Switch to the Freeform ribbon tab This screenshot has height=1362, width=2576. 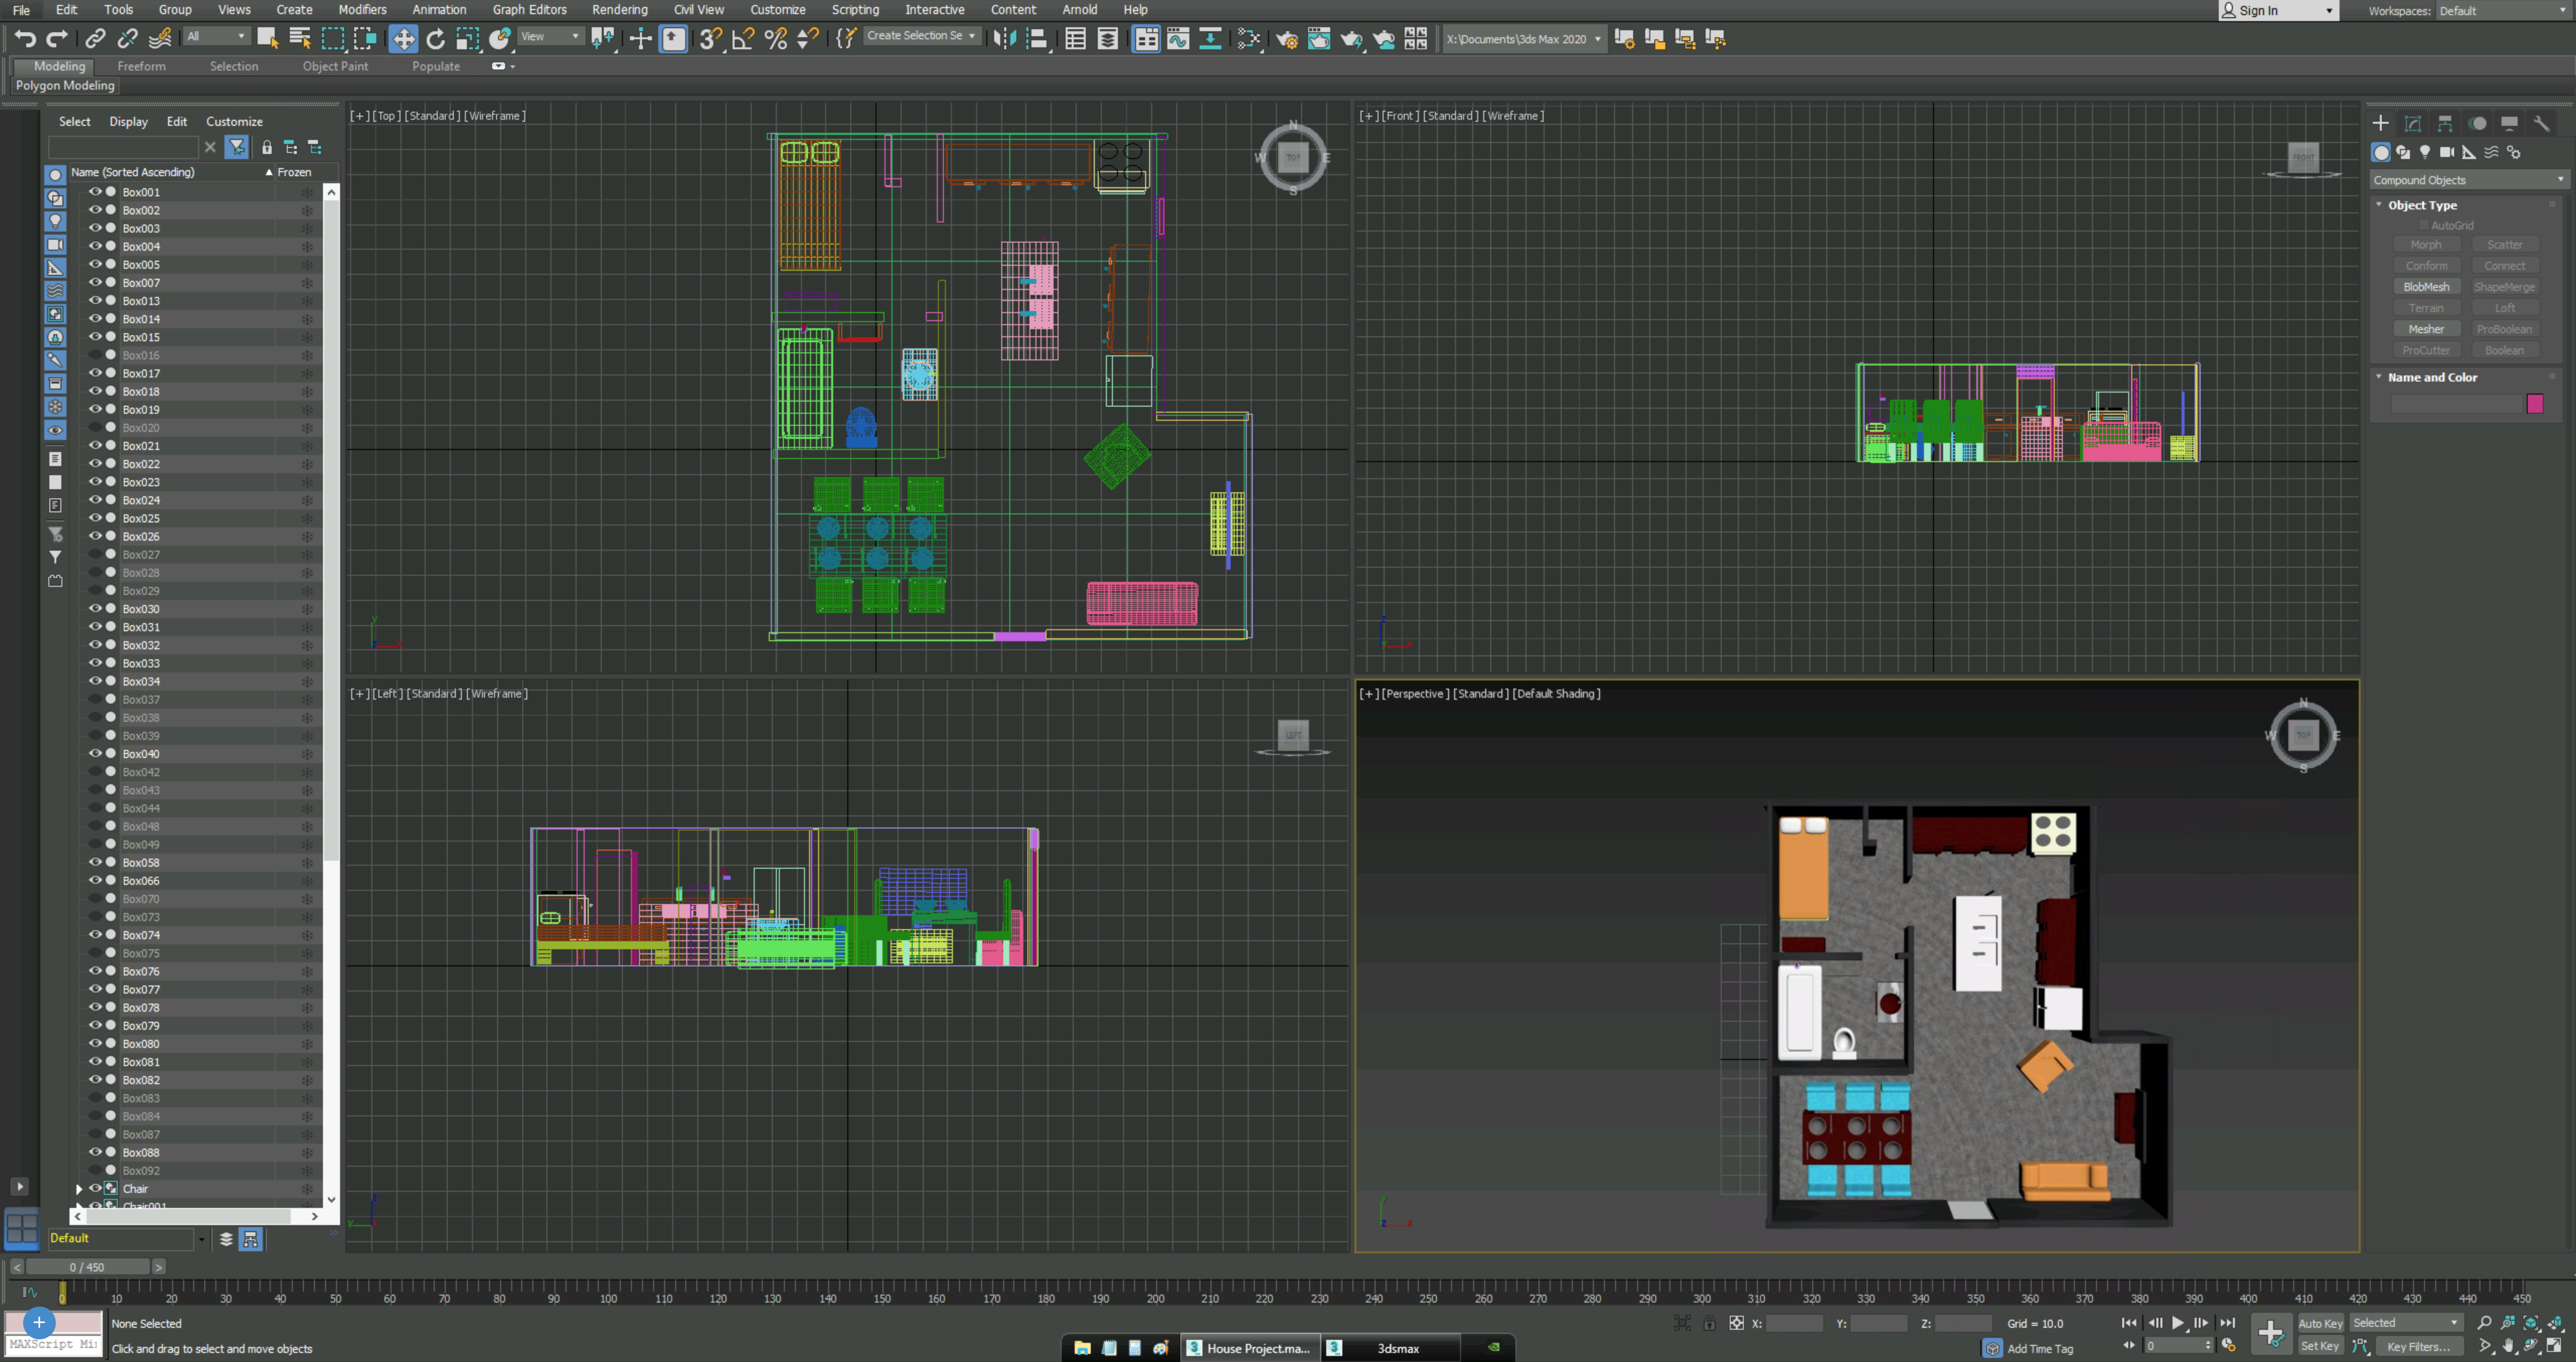point(141,66)
